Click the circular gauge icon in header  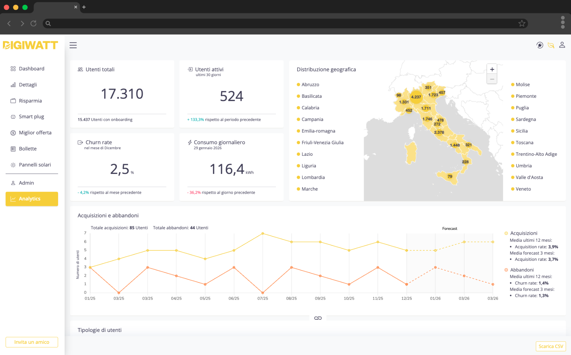click(540, 45)
